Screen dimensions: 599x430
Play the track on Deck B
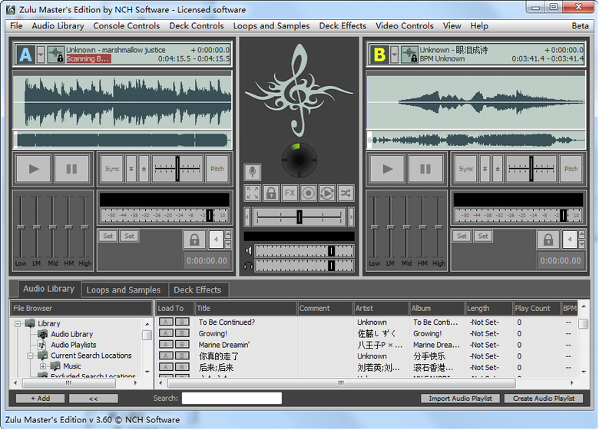click(x=387, y=169)
